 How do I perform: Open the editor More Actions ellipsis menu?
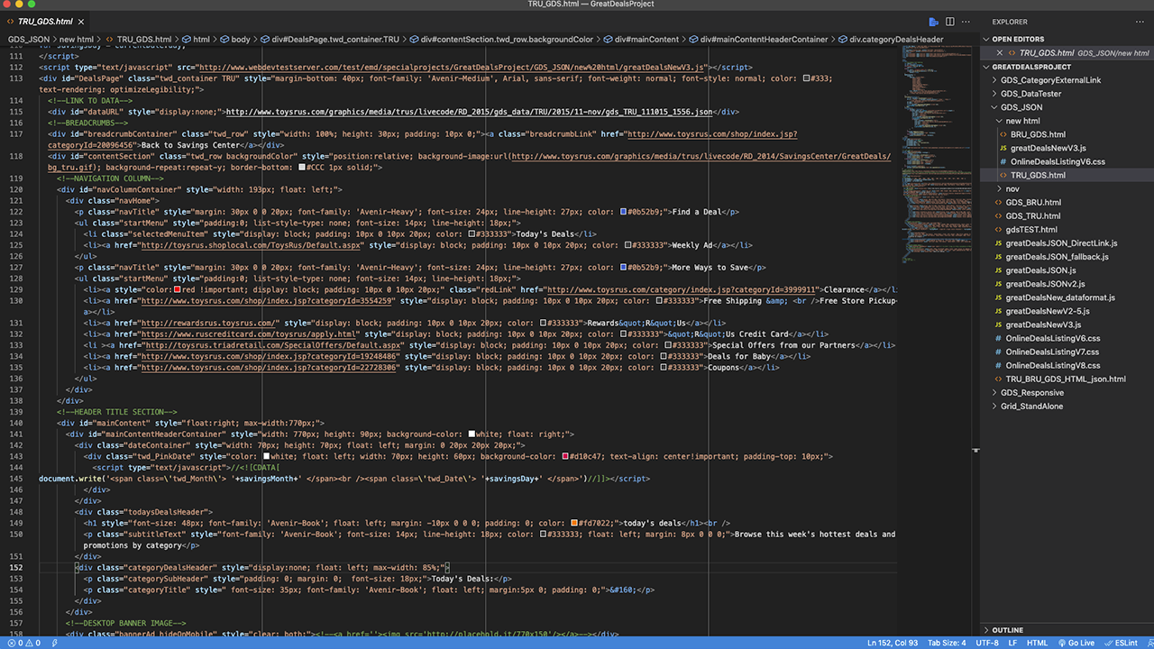tap(966, 22)
